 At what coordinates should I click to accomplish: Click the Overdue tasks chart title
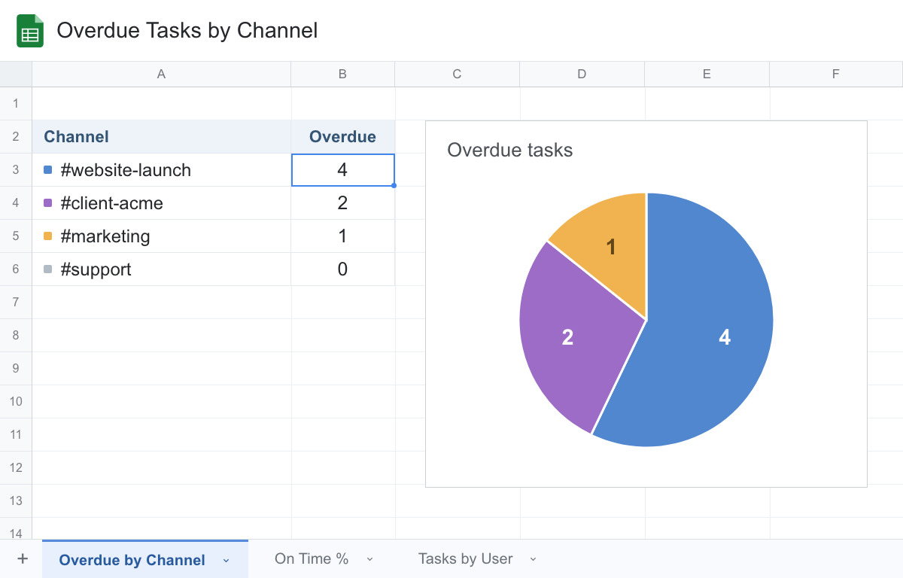[x=510, y=151]
